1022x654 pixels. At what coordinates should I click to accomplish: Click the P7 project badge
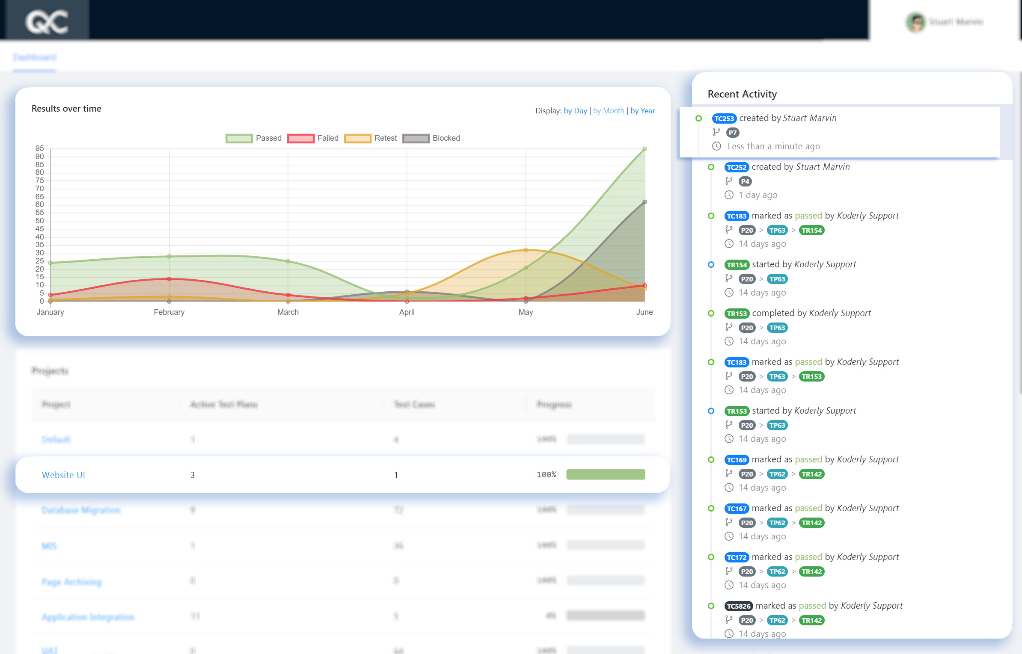(x=733, y=133)
